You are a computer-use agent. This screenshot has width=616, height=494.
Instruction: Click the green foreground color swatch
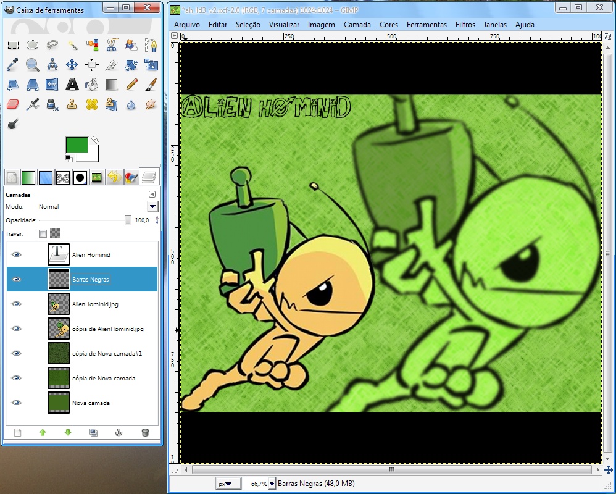coord(77,144)
